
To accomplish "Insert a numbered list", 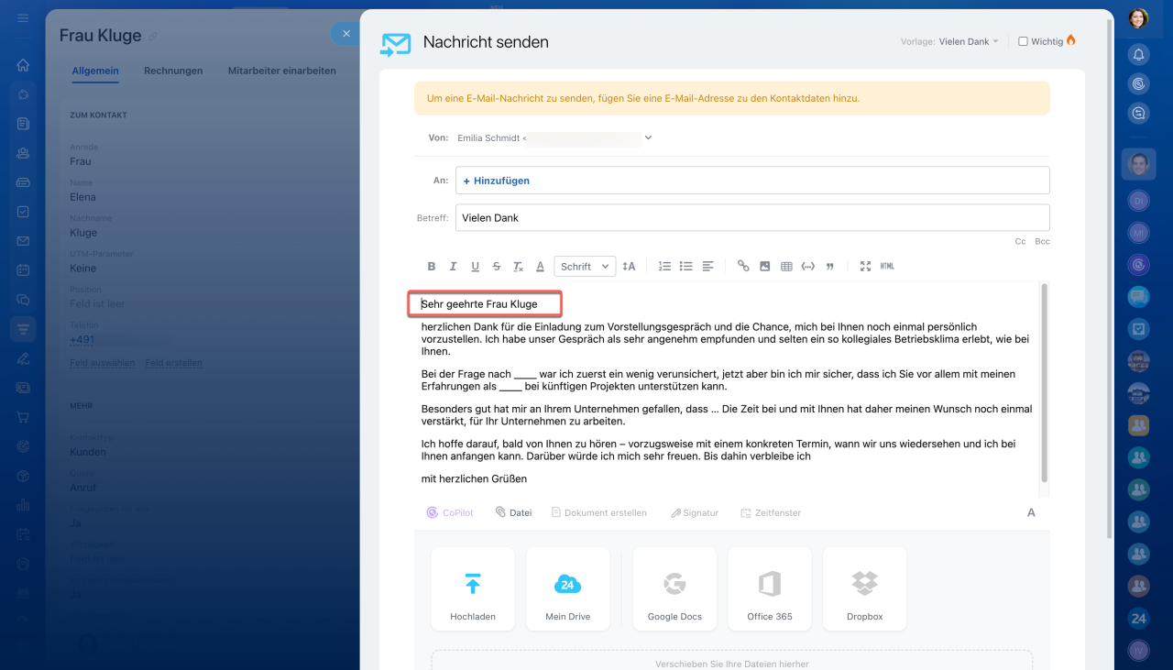I will [664, 267].
